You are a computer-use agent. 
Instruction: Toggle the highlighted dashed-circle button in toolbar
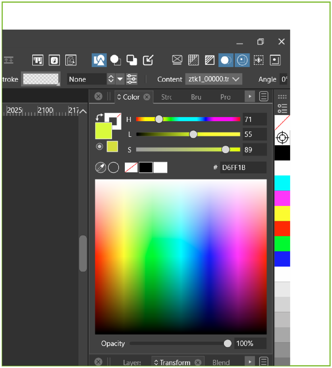click(242, 60)
